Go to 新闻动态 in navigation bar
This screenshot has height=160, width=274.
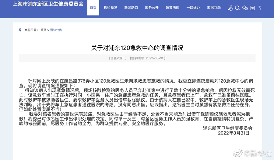tap(131, 8)
